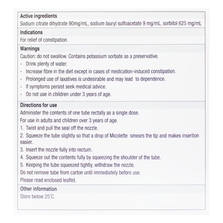The width and height of the screenshot is (223, 223).
Task: Click the Indications section heading
Action: pyautogui.click(x=31, y=33)
